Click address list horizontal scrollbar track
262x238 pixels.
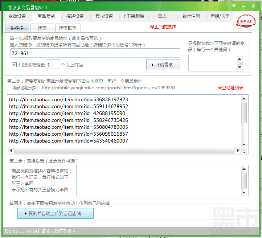(124, 151)
